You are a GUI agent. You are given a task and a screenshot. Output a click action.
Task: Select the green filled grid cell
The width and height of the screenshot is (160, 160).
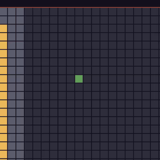79,79
